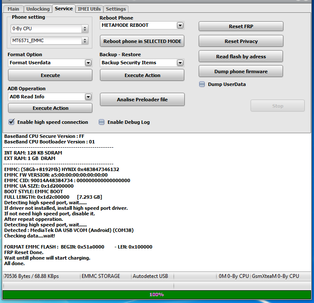Click Reboot phone in SELECTED MODE
Viewport: 314px width, 303px height.
tap(142, 41)
